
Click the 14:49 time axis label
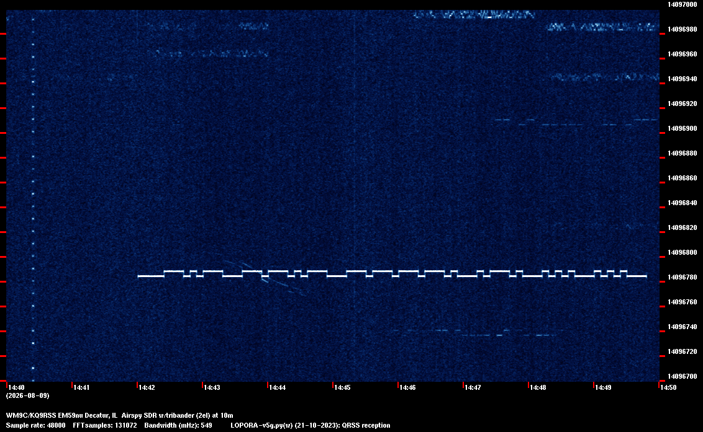(603, 387)
